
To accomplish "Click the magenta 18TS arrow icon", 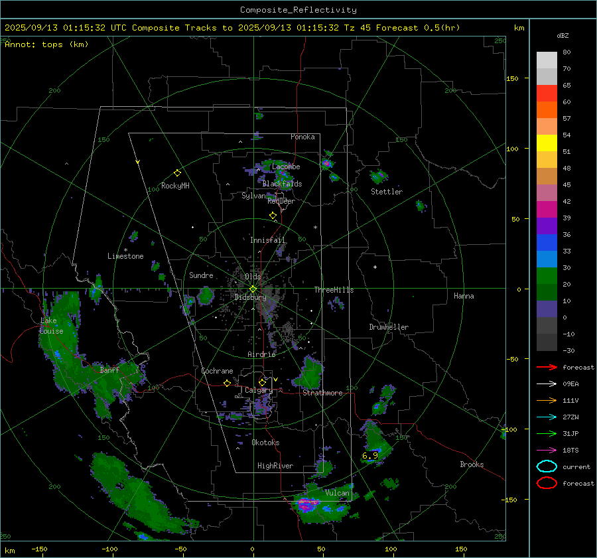I will point(547,451).
